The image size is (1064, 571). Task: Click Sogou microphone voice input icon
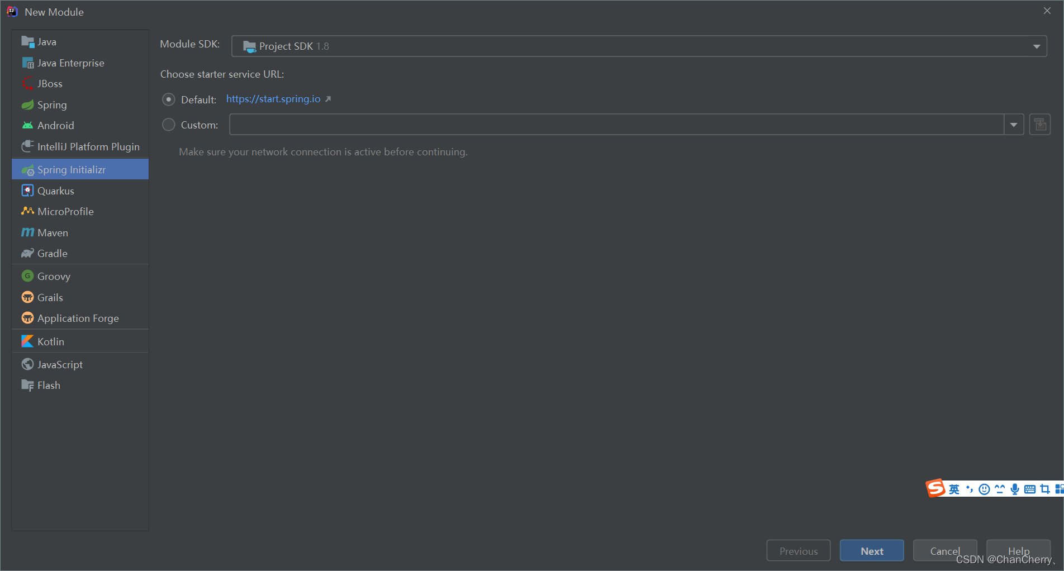coord(1015,489)
